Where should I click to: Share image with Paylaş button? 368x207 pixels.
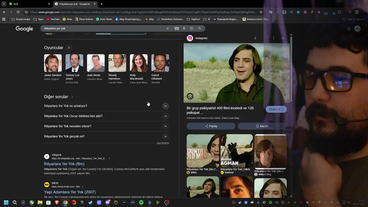(211, 126)
